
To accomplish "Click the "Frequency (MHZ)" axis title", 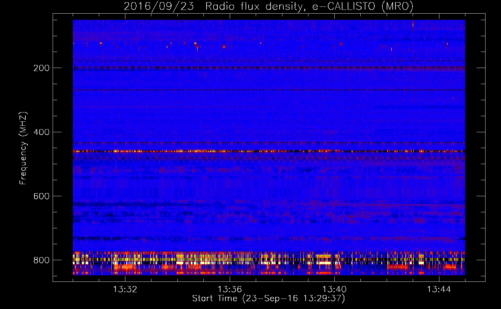I will (23, 148).
